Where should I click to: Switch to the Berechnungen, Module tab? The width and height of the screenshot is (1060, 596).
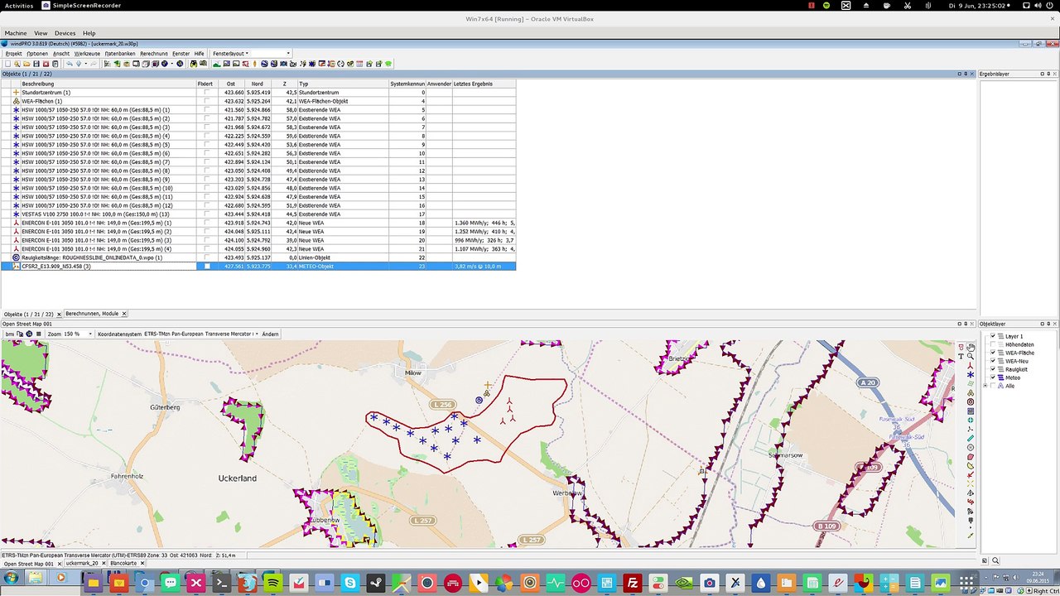[x=92, y=315]
